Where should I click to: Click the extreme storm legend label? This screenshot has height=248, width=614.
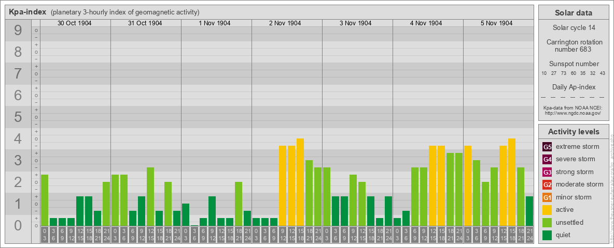(x=578, y=147)
